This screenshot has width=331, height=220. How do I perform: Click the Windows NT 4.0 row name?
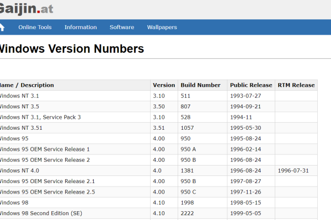click(19, 170)
